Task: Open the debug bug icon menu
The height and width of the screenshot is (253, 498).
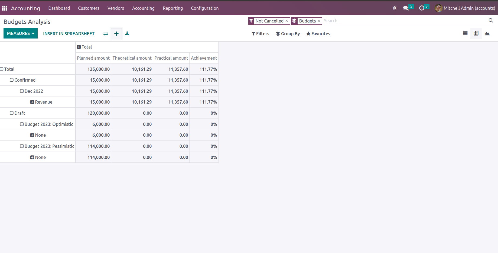Action: pos(395,8)
